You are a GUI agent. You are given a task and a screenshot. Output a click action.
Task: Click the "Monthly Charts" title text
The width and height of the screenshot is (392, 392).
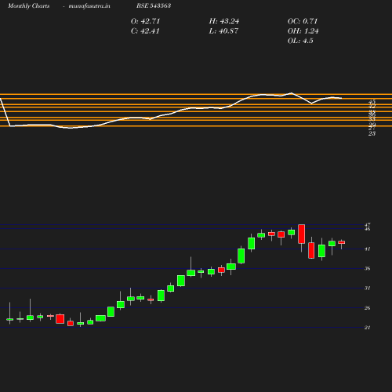28,6
